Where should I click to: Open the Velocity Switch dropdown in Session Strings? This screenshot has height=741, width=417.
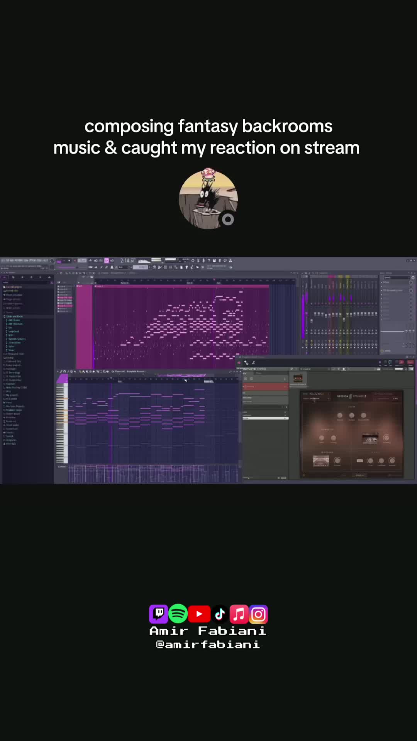click(x=319, y=394)
